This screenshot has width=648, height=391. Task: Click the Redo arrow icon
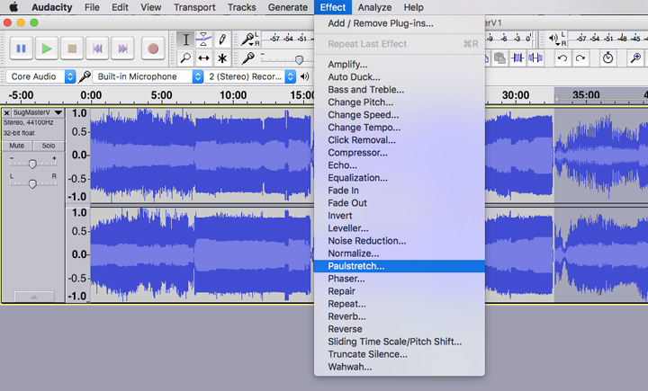tap(580, 58)
